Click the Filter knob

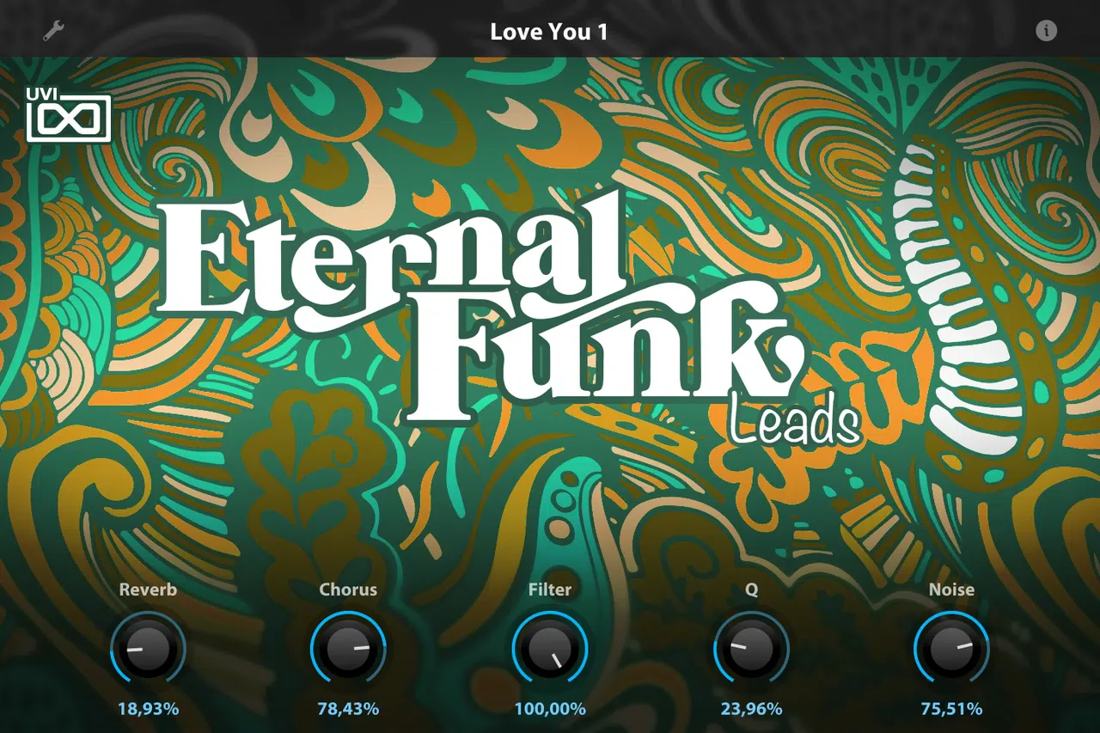[x=550, y=650]
